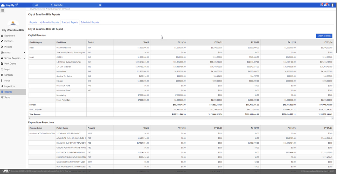Click the search magnifier icon
The image size is (337, 174).
point(100,5)
